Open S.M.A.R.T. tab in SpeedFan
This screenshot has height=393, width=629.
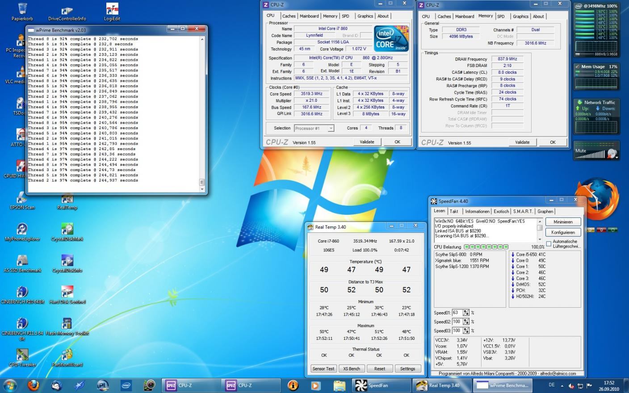[x=523, y=211]
